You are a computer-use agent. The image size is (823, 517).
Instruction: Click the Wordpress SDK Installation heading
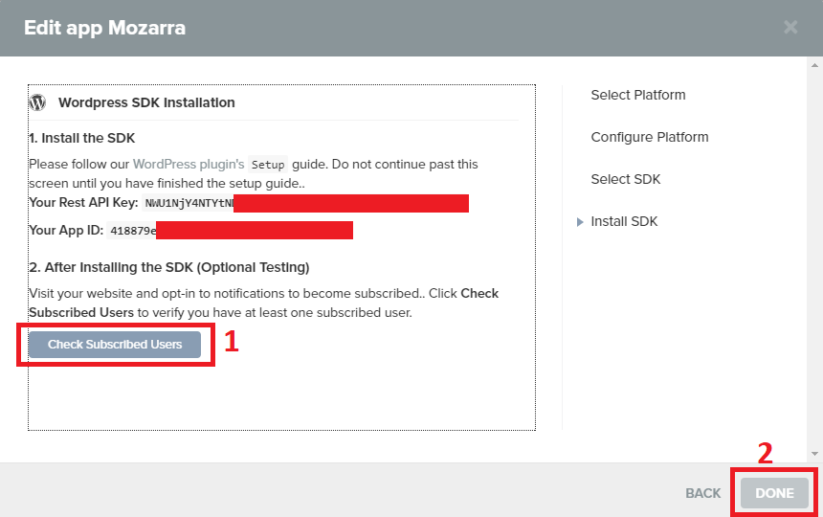(146, 102)
